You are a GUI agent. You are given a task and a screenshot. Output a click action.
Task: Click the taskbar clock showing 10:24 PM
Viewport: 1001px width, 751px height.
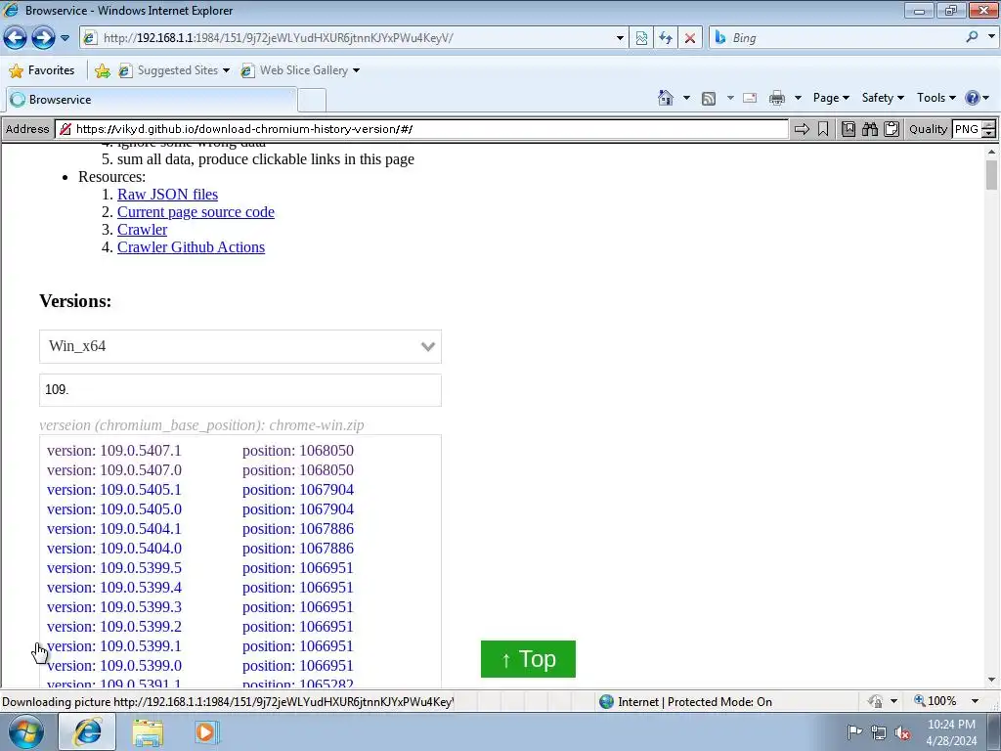[x=951, y=732]
